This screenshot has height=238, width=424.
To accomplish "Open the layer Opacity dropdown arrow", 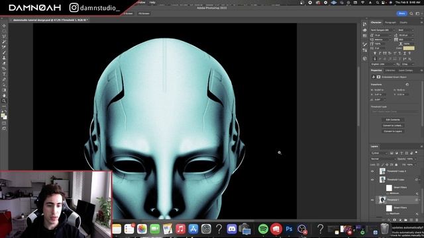I will [416, 159].
